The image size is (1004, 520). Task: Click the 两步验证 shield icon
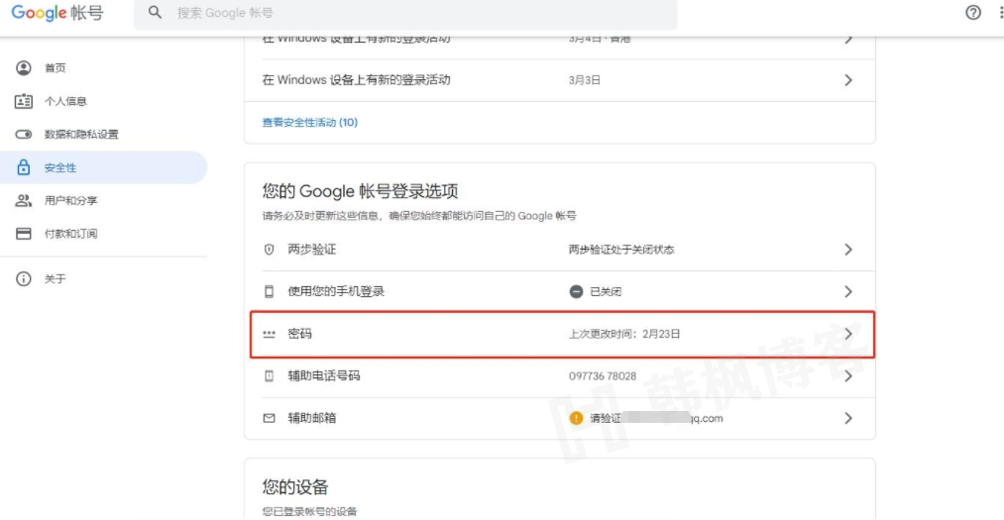pyautogui.click(x=269, y=250)
